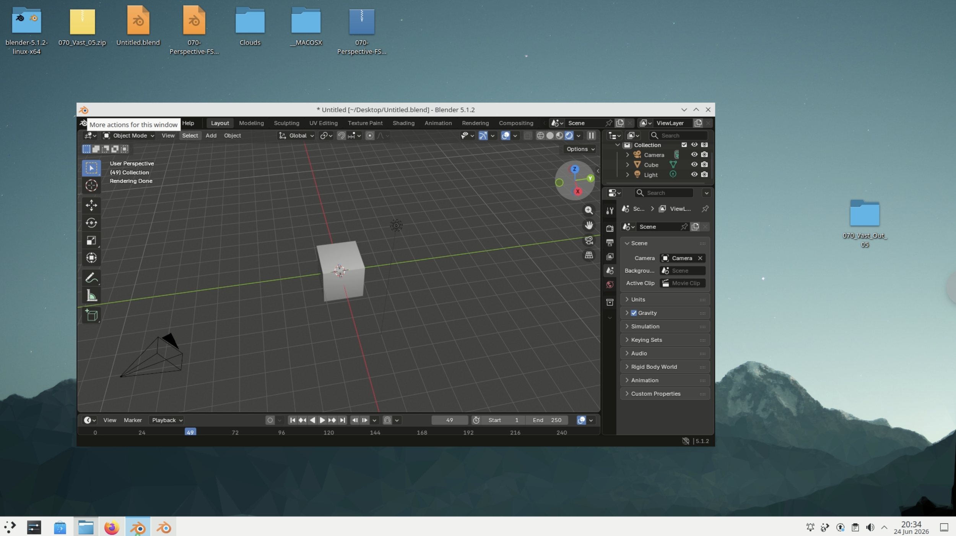The width and height of the screenshot is (956, 536).
Task: Click the viewport zoom magnifier icon
Action: (589, 211)
